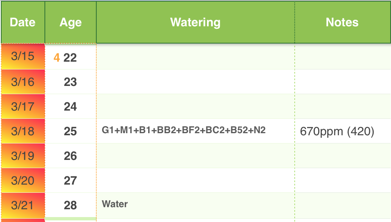Click the 3/20 date cell
This screenshot has height=222, width=391.
point(23,180)
